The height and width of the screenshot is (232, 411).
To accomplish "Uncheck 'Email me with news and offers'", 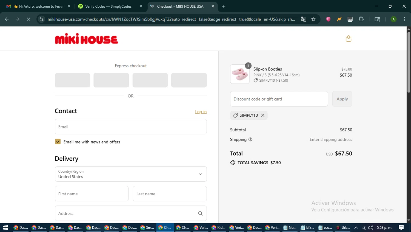I will 58,142.
